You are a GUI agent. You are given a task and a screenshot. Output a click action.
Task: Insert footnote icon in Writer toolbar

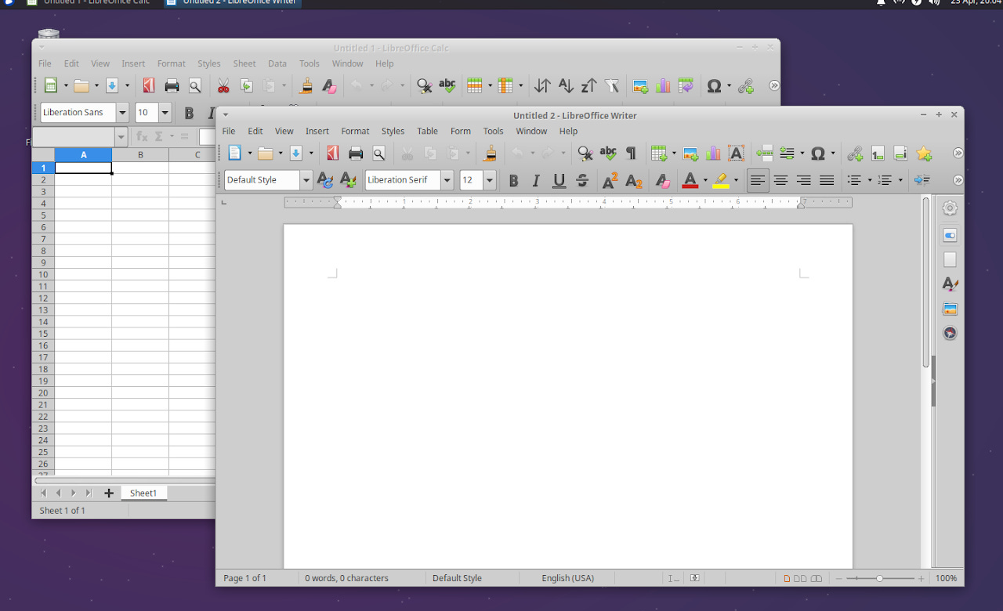[878, 154]
